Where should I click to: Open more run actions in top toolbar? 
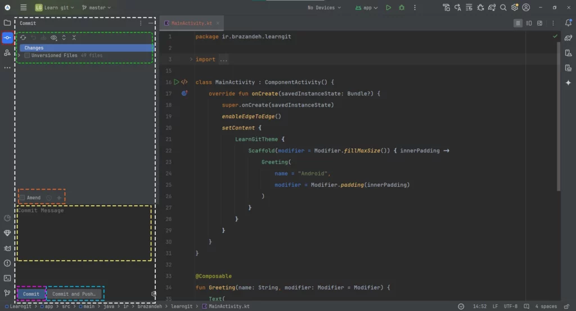pyautogui.click(x=415, y=7)
